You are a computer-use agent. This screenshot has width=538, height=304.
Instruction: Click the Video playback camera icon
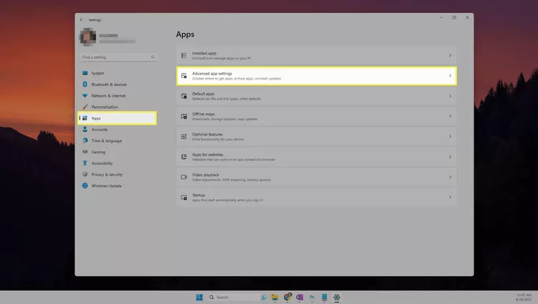click(x=184, y=177)
